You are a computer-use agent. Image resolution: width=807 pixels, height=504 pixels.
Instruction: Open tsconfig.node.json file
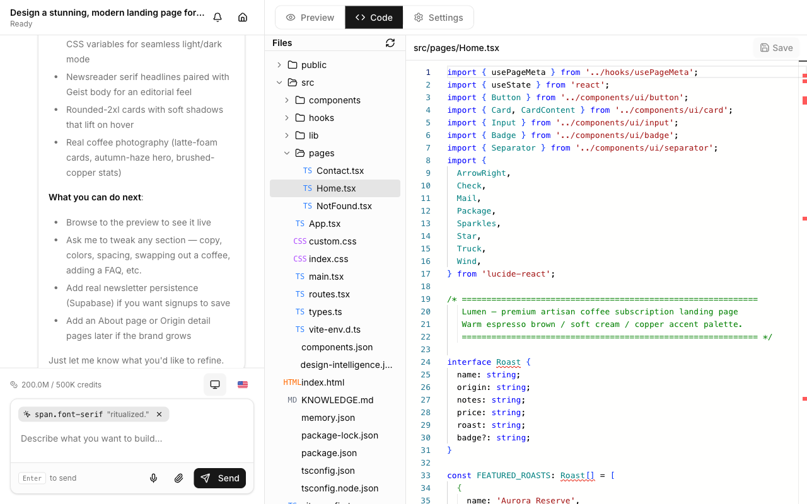335,488
